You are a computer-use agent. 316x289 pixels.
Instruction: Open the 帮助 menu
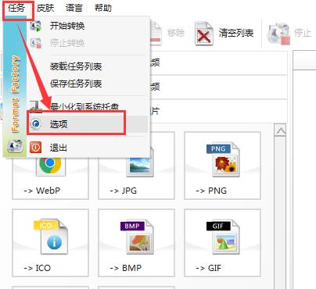(x=102, y=8)
